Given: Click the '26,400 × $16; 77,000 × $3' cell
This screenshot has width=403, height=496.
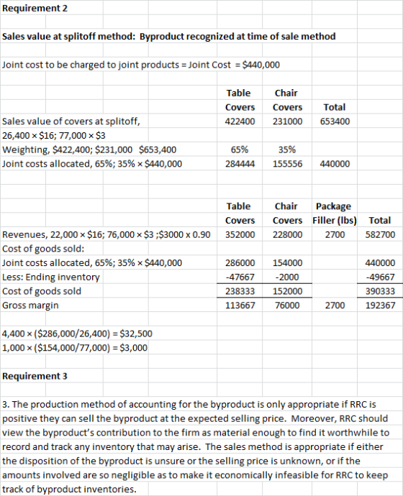Looking at the screenshot, I should click(54, 136).
